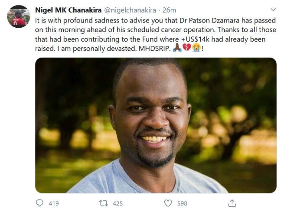Click the 425 retweets count
This screenshot has width=284, height=212.
click(x=118, y=203)
